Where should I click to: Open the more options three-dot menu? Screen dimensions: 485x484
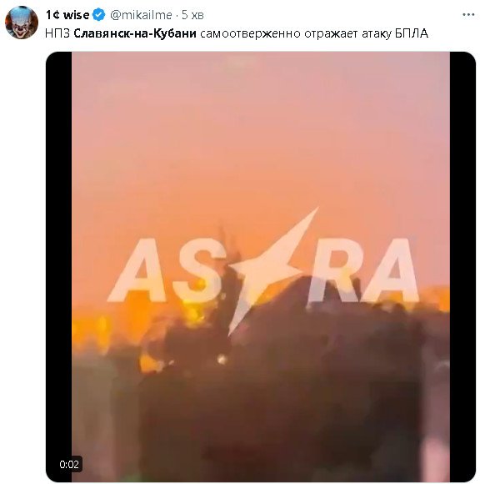(468, 15)
